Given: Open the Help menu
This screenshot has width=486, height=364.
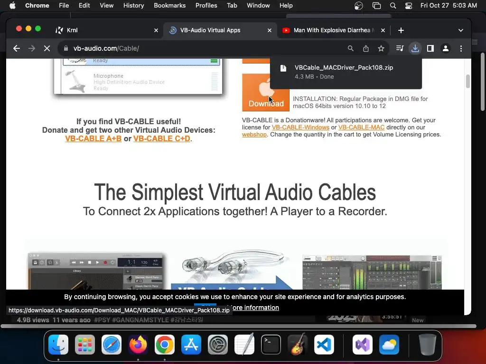Looking at the screenshot, I should click(x=286, y=5).
